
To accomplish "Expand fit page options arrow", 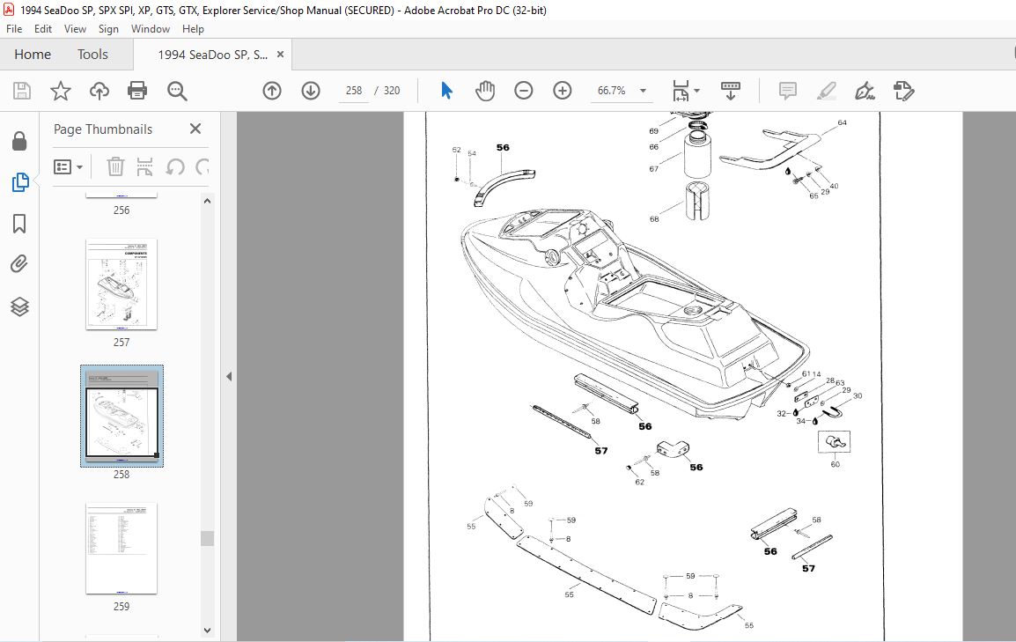I will [x=696, y=91].
